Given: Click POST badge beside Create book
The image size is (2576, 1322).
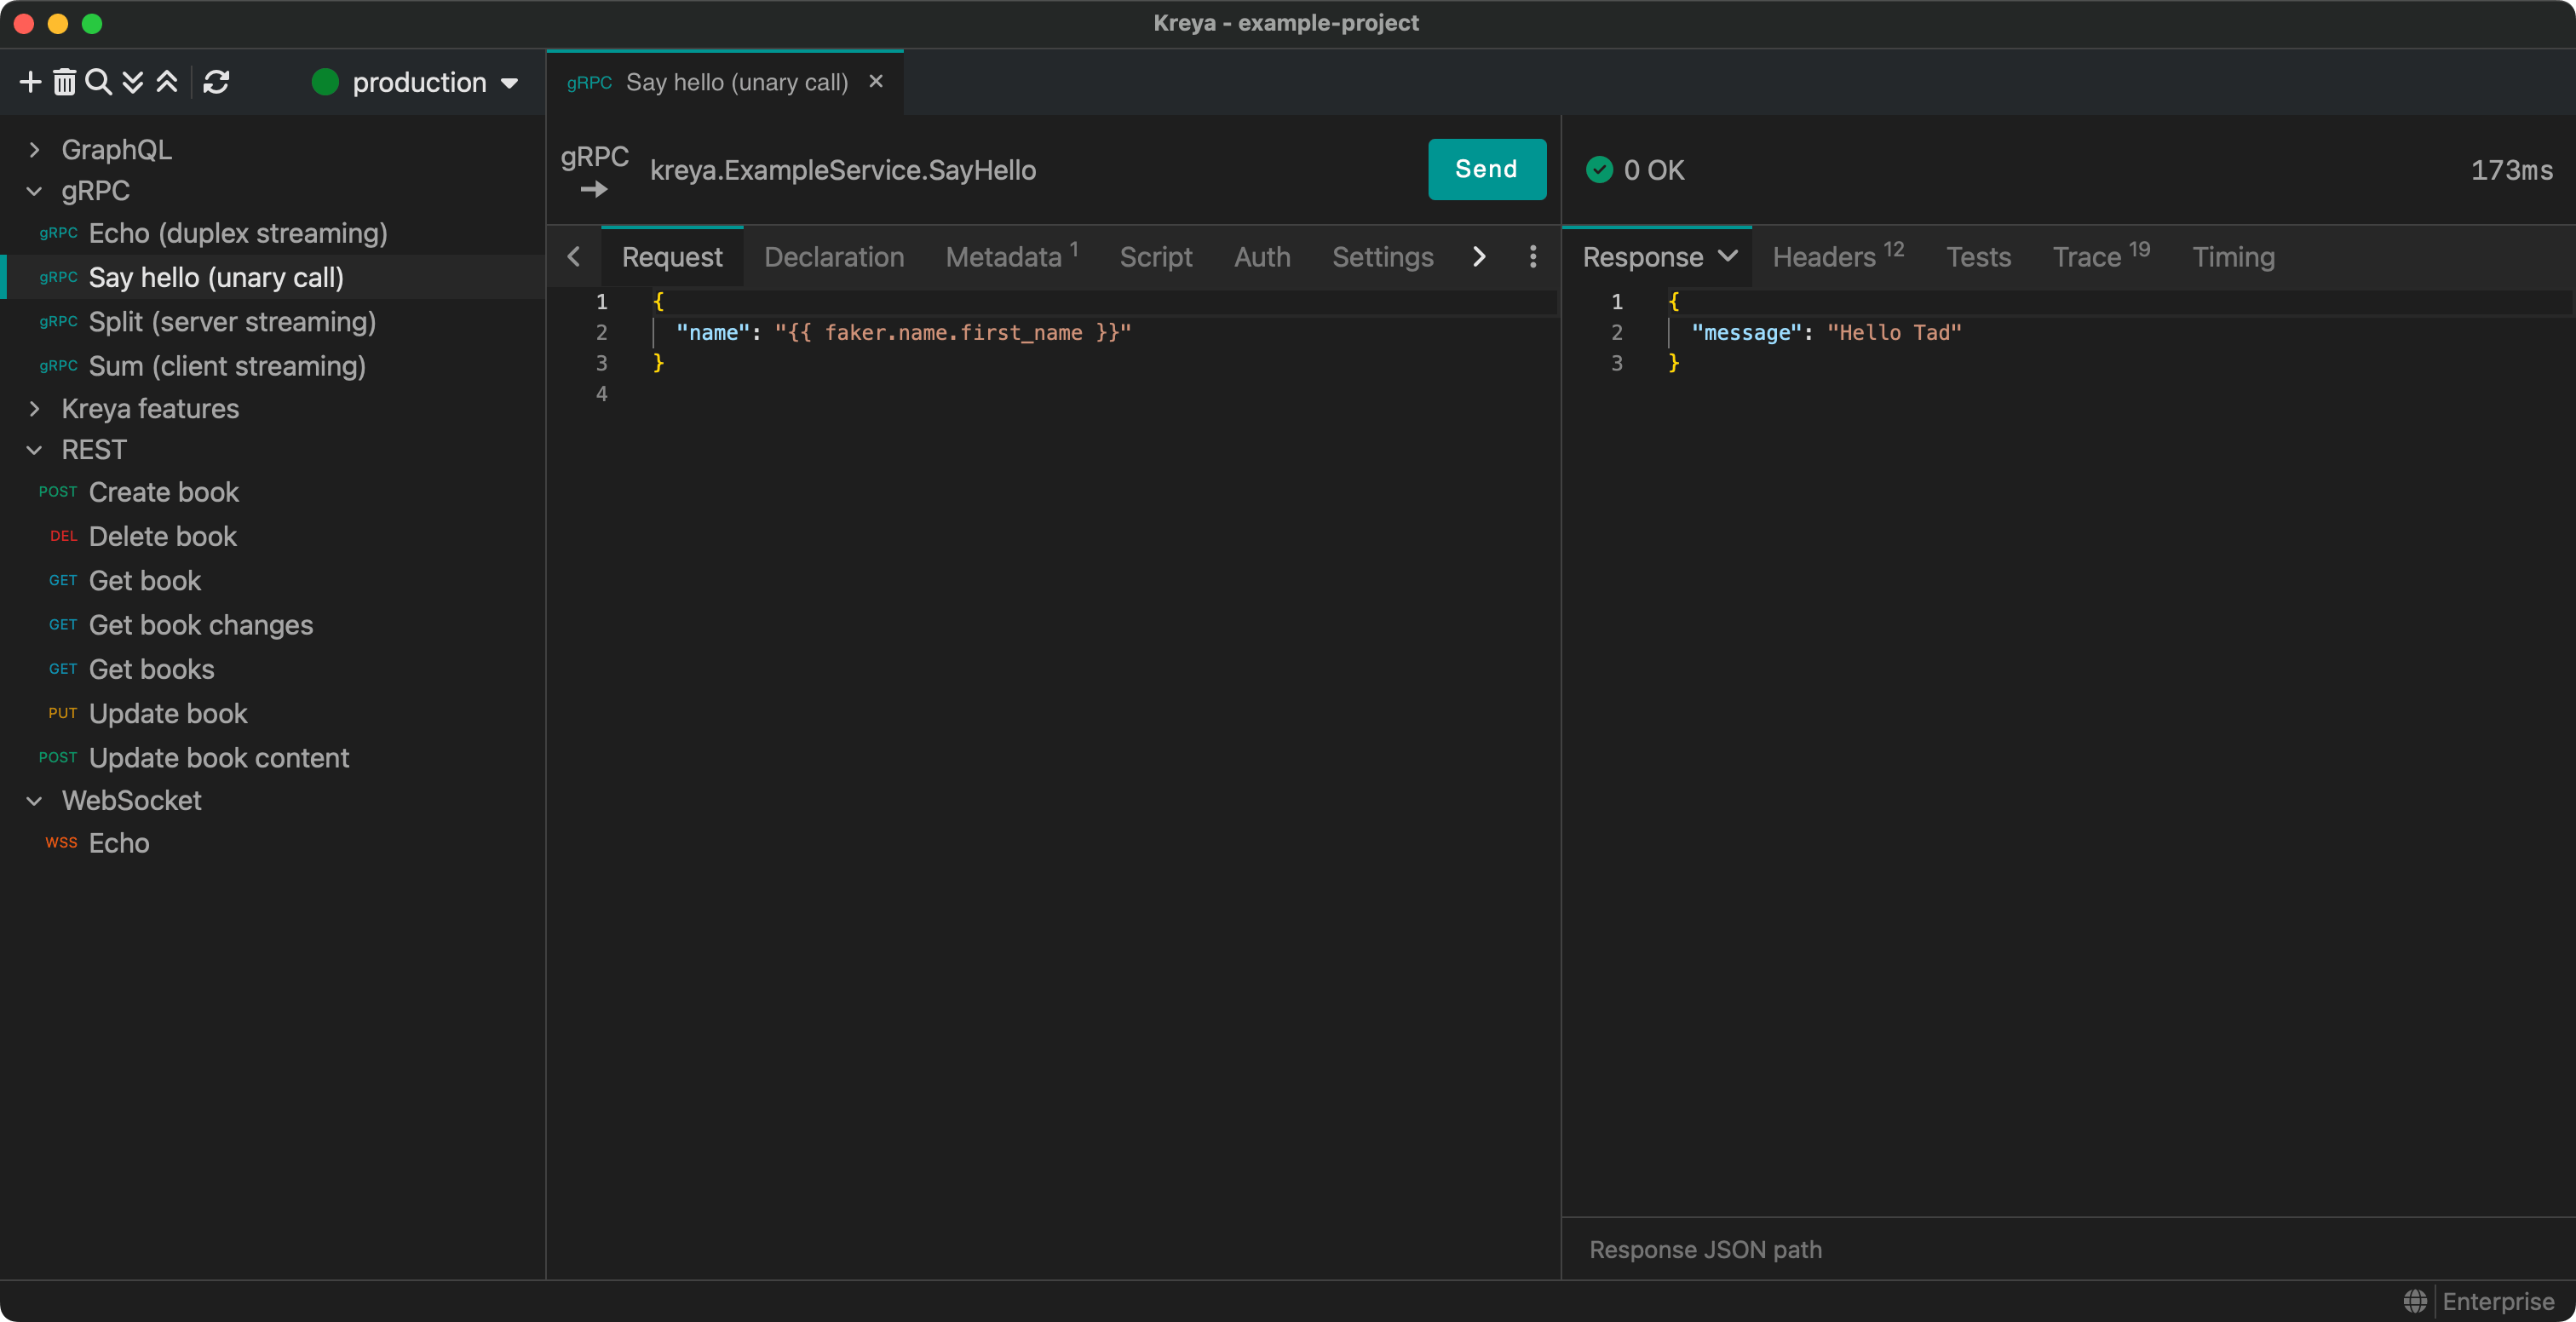Looking at the screenshot, I should point(58,492).
